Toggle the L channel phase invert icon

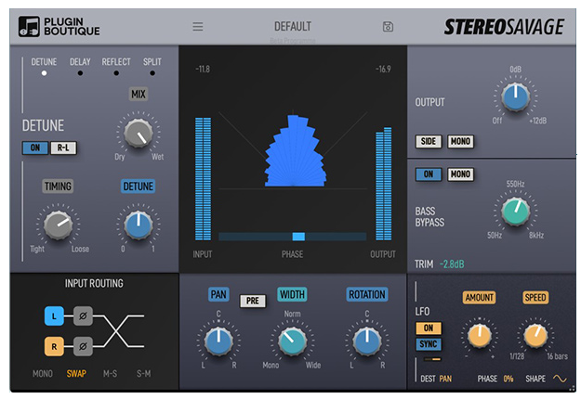click(83, 315)
